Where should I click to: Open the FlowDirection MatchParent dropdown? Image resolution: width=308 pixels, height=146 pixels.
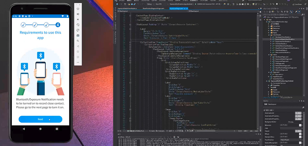291,140
